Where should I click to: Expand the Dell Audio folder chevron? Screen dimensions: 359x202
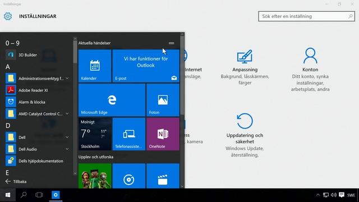click(67, 149)
